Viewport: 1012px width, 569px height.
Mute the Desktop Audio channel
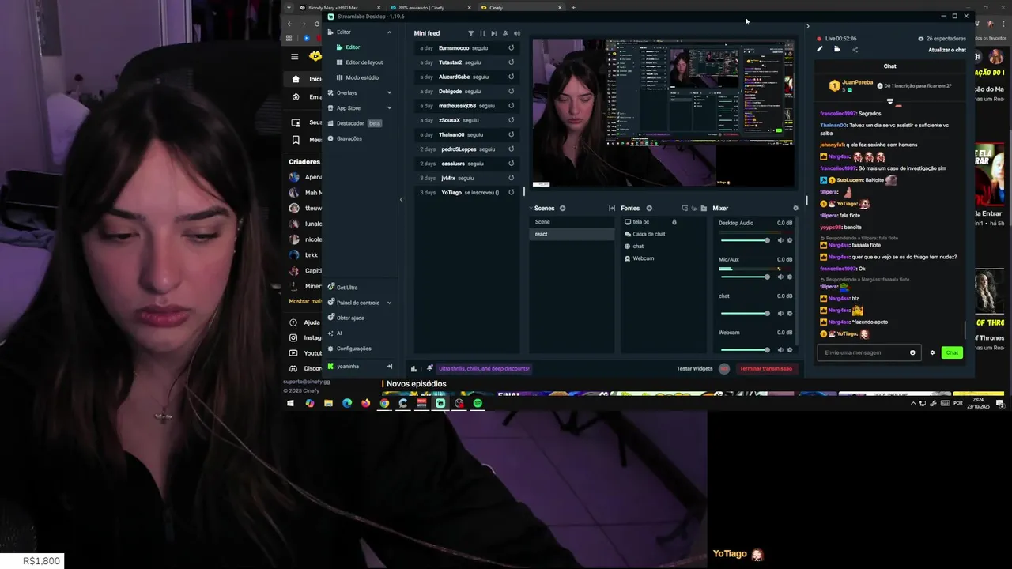pyautogui.click(x=780, y=240)
